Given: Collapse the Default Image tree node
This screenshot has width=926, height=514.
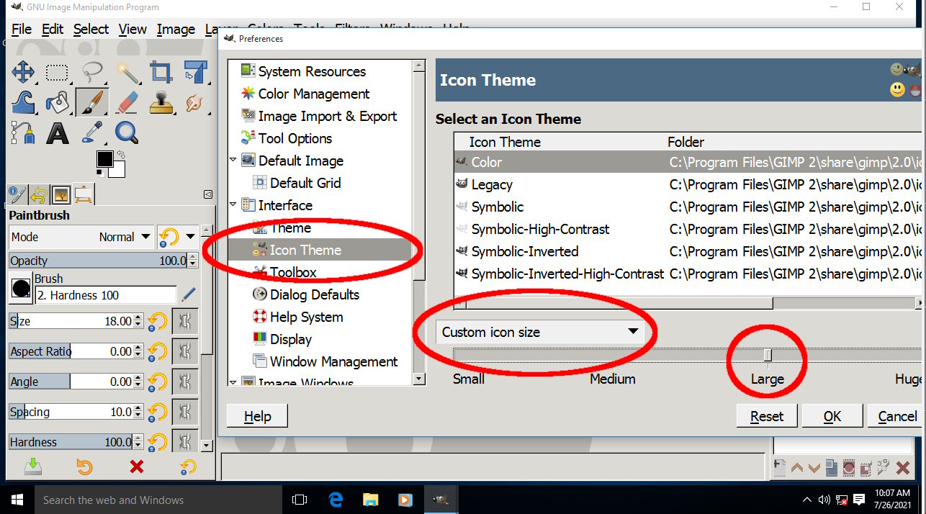Looking at the screenshot, I should tap(233, 161).
